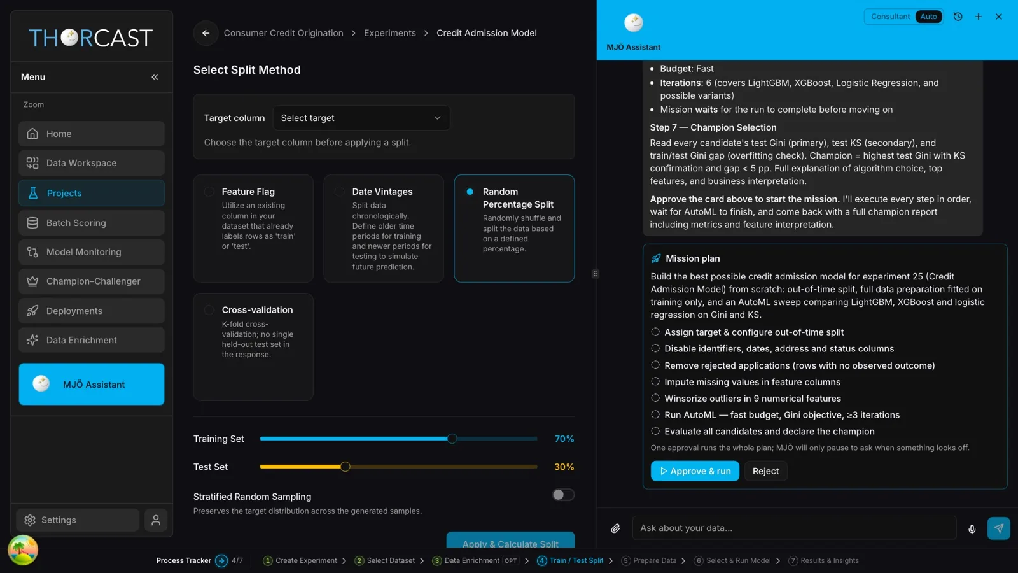Switch the assistant mode to Auto
The width and height of the screenshot is (1018, 573).
tap(928, 17)
